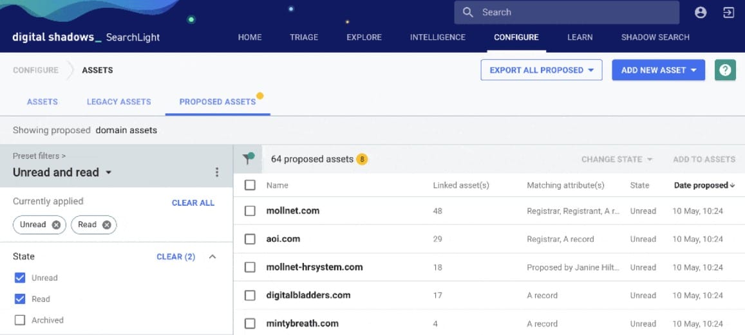
Task: Select the digitalbladders.com row checkbox
Action: pyautogui.click(x=250, y=295)
